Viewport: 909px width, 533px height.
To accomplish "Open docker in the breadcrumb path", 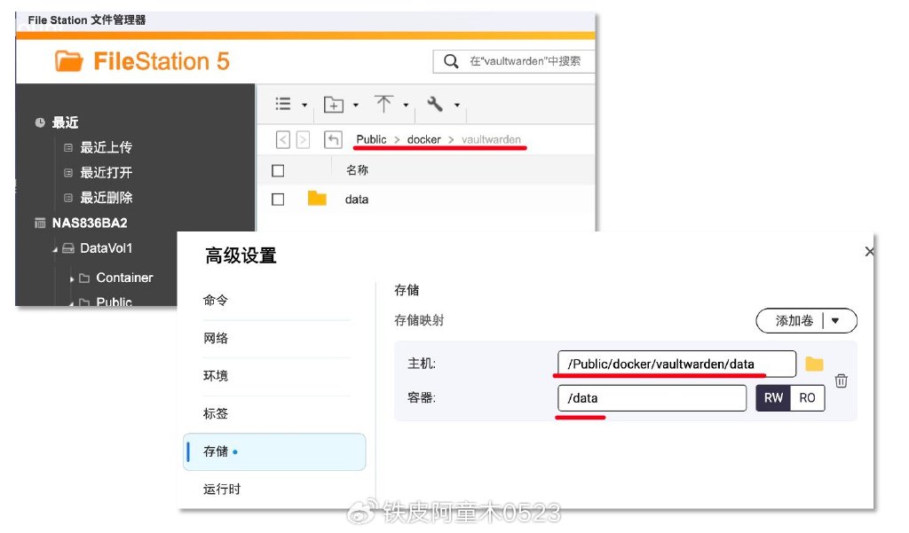I will coord(424,140).
